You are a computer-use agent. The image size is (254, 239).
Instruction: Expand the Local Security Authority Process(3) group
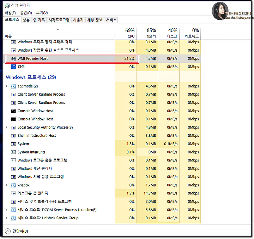click(6, 127)
